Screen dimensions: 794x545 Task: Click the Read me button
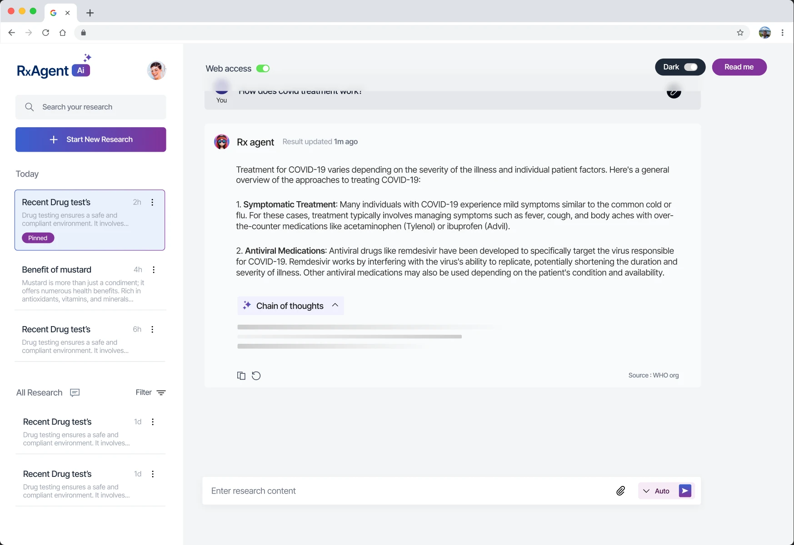click(739, 67)
